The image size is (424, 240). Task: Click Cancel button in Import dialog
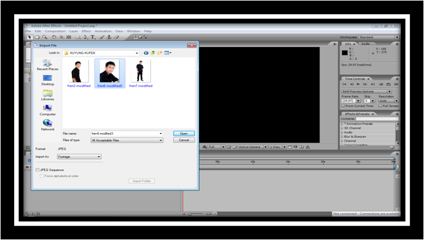184,140
